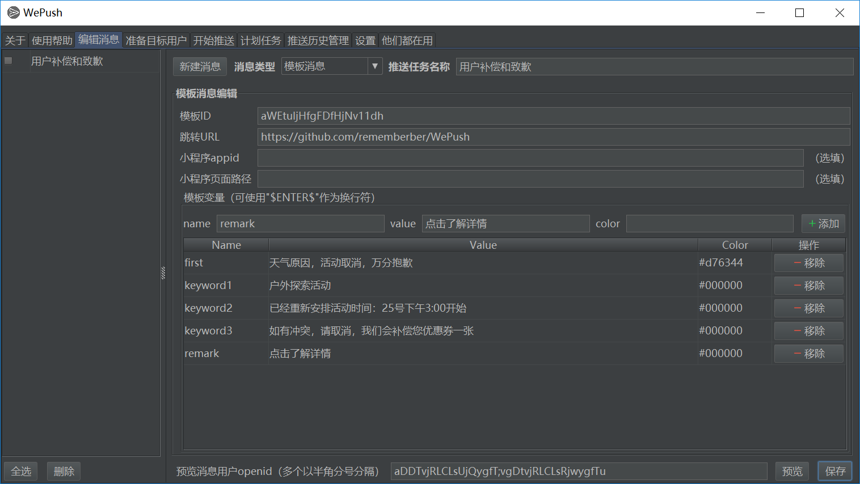Screen dimensions: 860x484
Task: Tick the checkbox beside 用户补偿和致歉
Action: click(x=9, y=61)
